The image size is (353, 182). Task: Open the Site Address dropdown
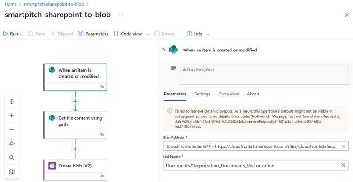256,146
